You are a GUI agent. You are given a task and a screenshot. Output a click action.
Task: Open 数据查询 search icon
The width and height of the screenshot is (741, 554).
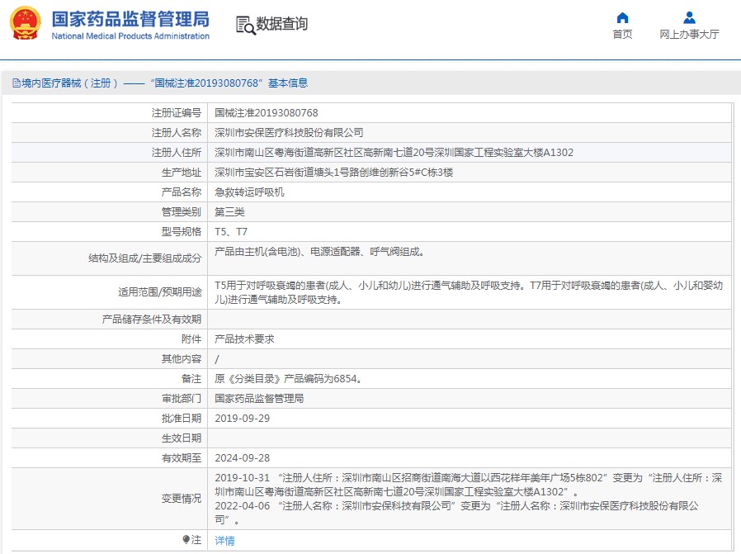click(245, 25)
